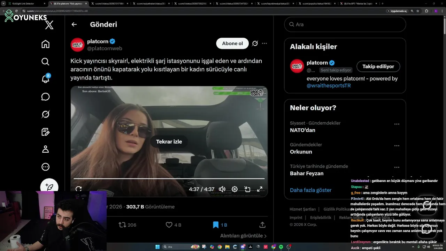Open Hizmet Şartları footer link
This screenshot has width=446, height=251.
[302, 209]
